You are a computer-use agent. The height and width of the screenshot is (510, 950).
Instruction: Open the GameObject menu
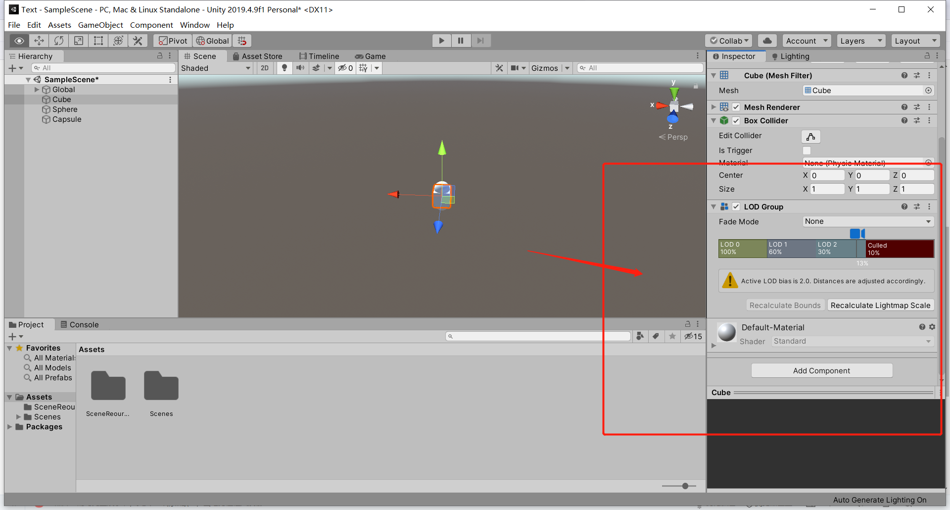click(x=100, y=25)
